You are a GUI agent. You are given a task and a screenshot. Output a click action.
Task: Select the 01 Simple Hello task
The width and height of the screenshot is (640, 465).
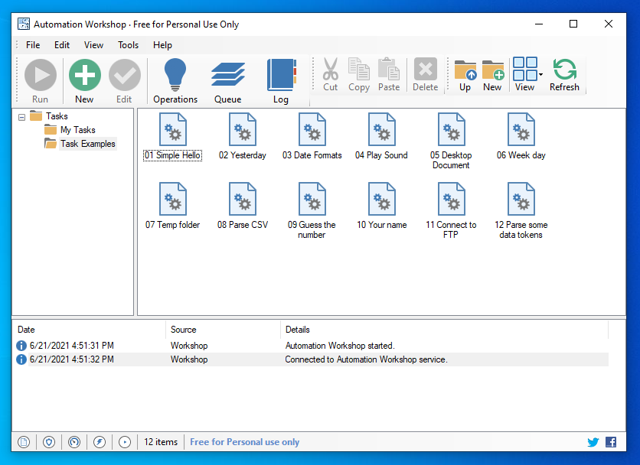click(x=173, y=137)
